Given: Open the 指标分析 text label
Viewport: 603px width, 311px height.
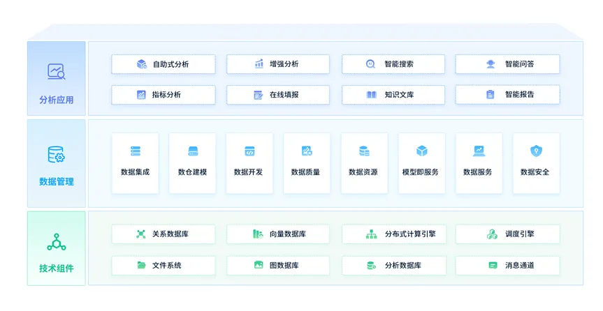Looking at the screenshot, I should (x=166, y=94).
